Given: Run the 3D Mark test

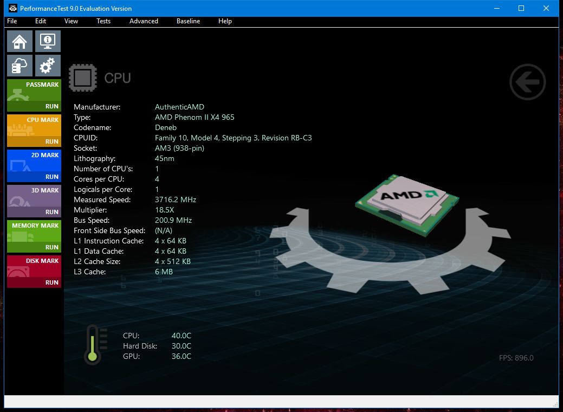Looking at the screenshot, I should (x=51, y=212).
